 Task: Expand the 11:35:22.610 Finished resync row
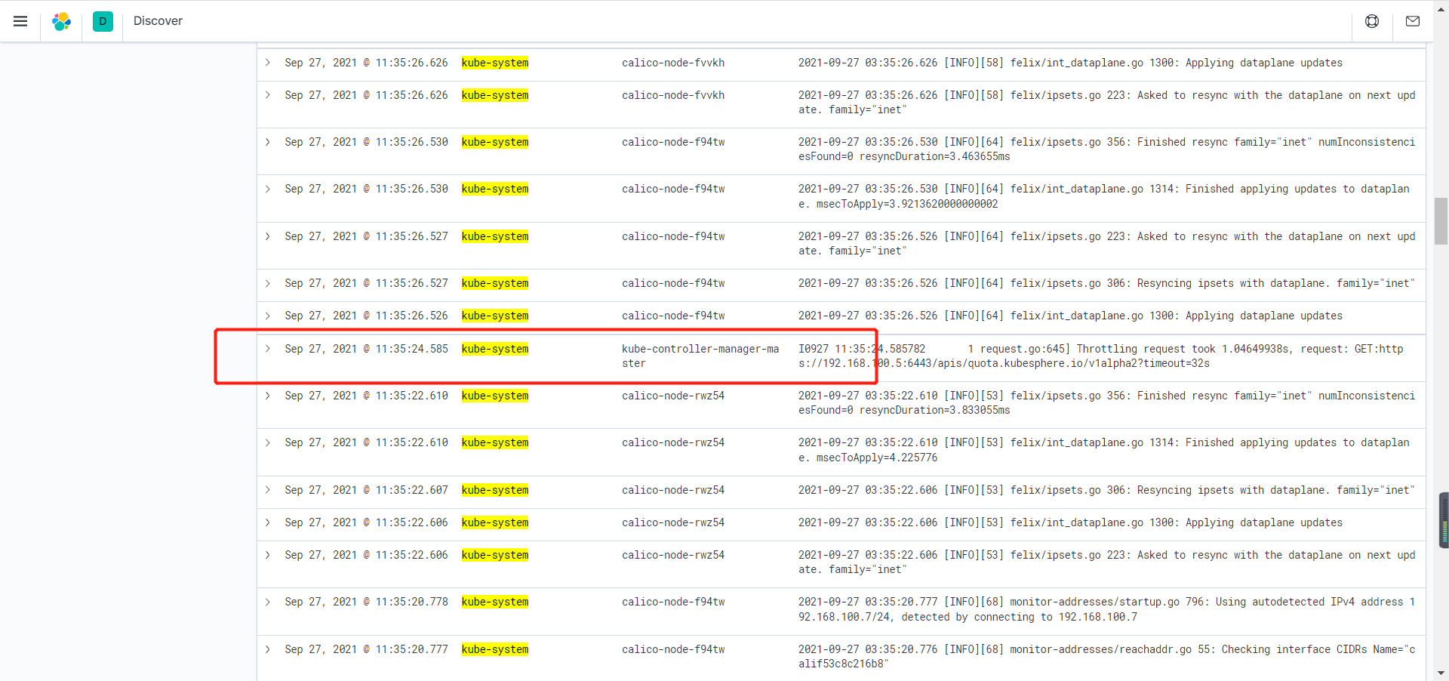[x=267, y=396]
